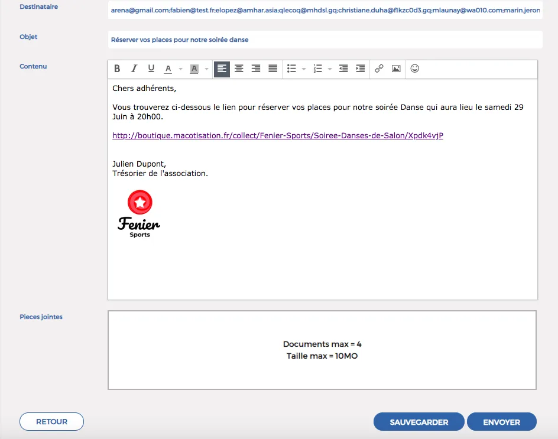Apply the text background highlight tool
Screen dimensions: 558x439
194,69
